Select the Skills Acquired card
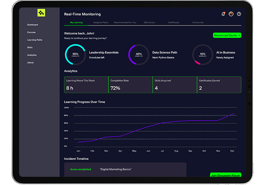Screen dimensions: 266x185 pos(175,85)
